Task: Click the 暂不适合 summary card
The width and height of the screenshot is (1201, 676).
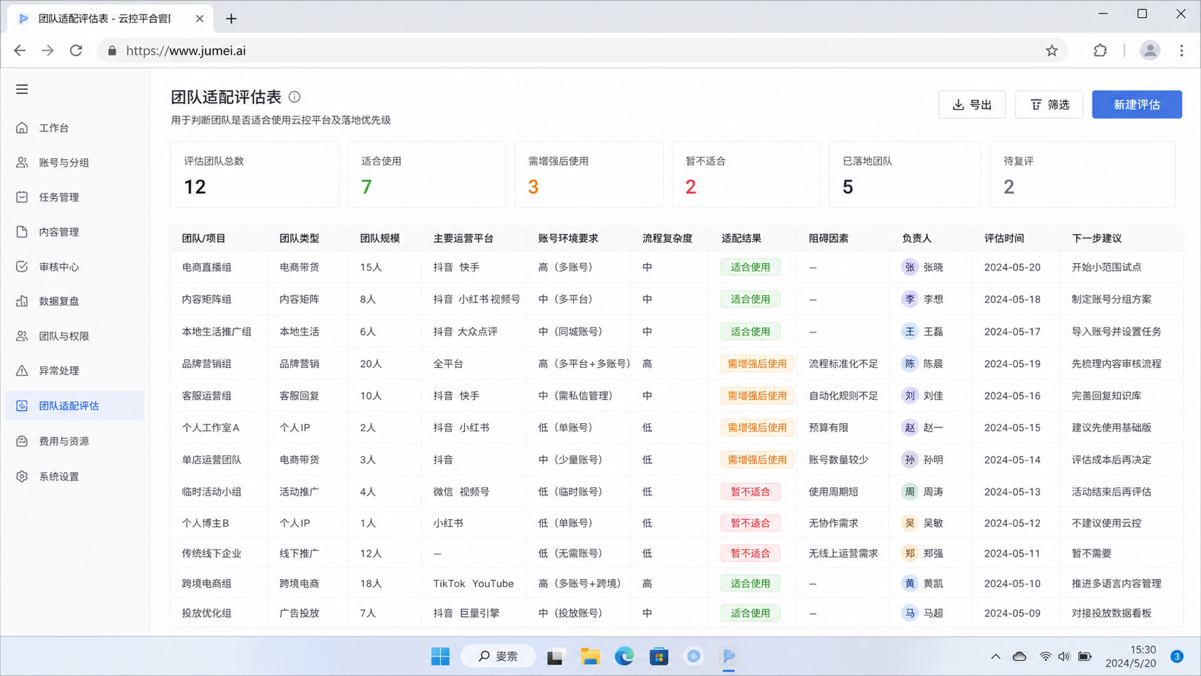Action: click(746, 175)
